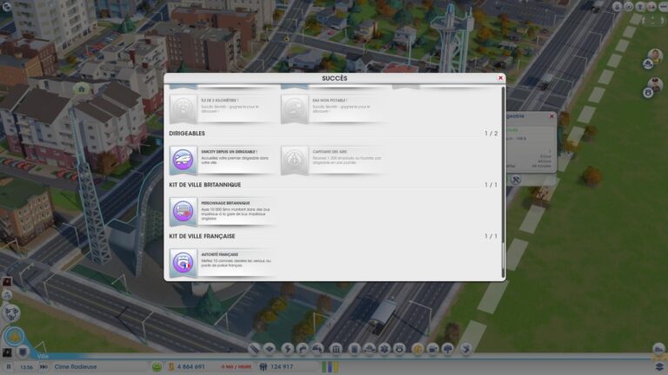Select the Power lightning-bolt icon
This screenshot has height=375, width=668.
[287, 349]
